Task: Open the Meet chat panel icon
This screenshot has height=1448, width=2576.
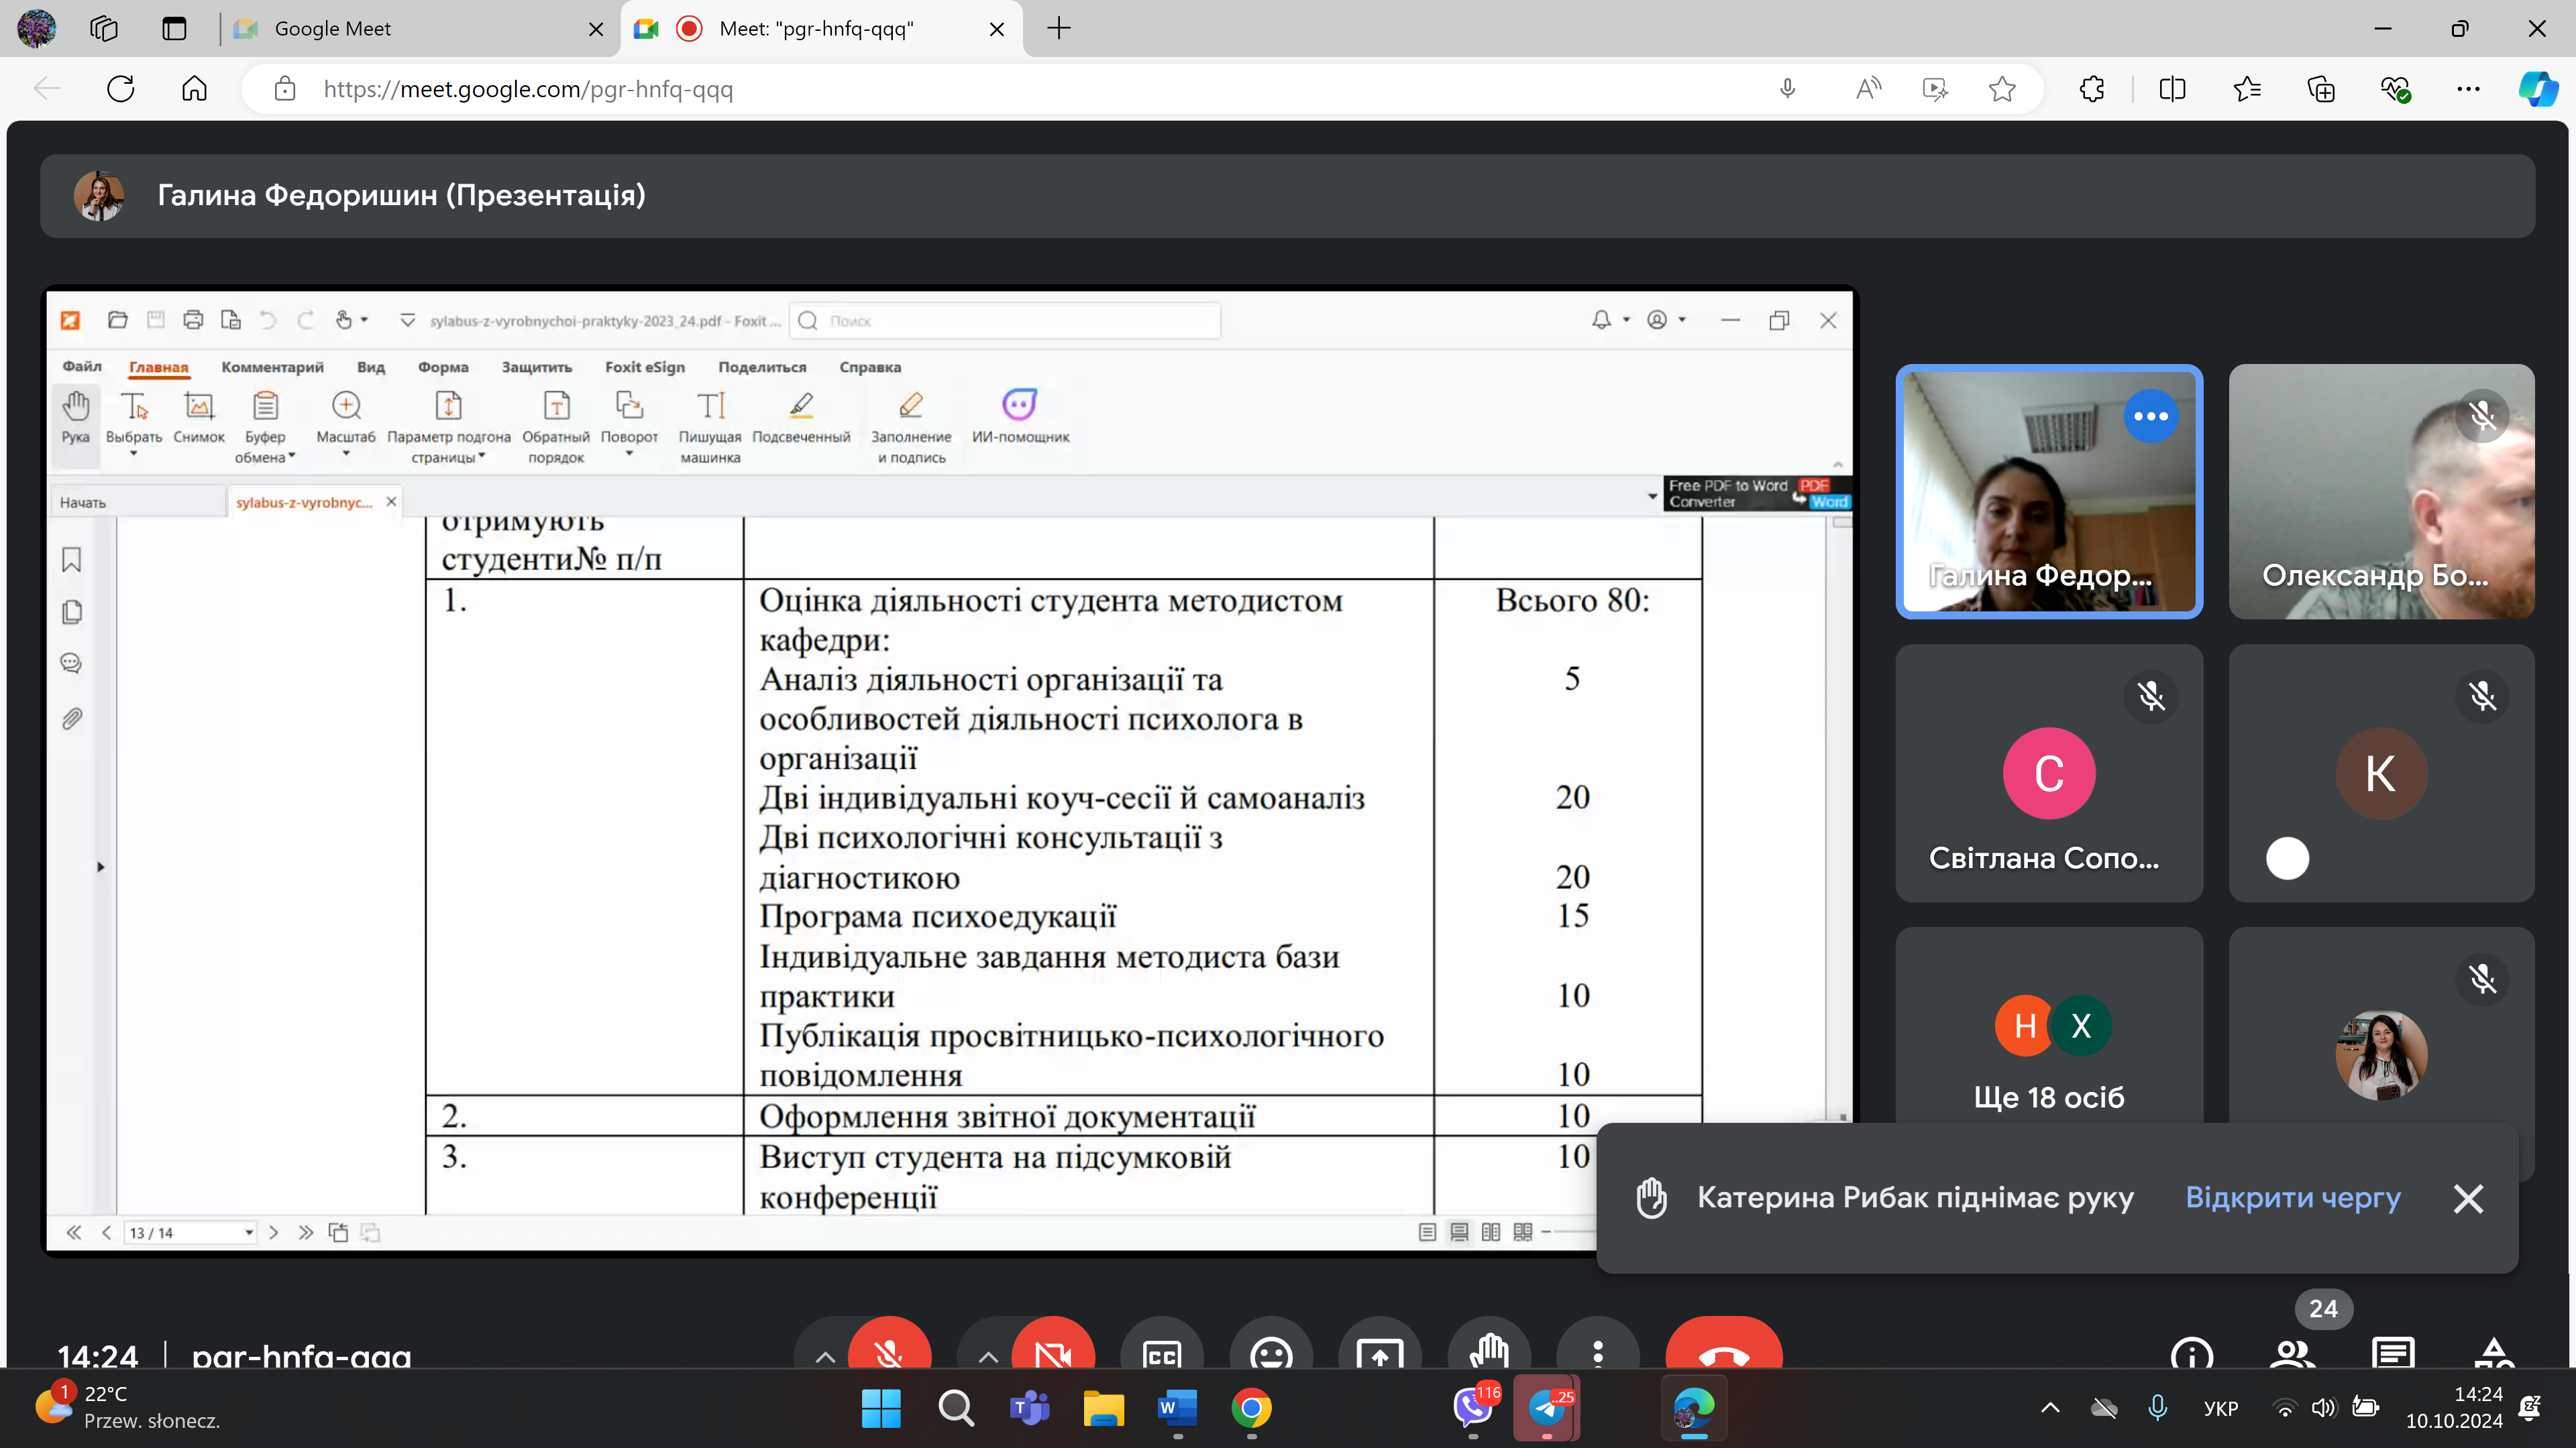Action: (x=2392, y=1354)
